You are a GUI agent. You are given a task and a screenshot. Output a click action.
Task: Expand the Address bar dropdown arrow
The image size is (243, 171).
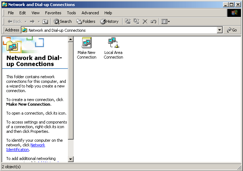coord(220,30)
